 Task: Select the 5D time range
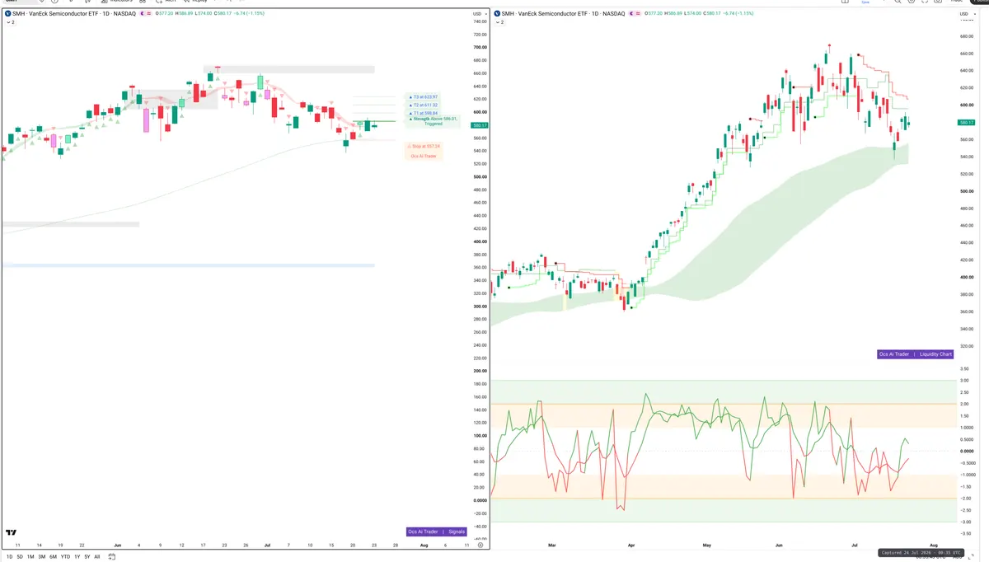click(20, 557)
